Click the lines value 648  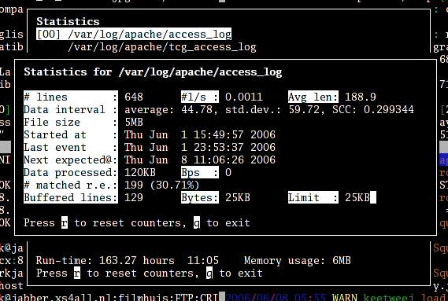(134, 97)
